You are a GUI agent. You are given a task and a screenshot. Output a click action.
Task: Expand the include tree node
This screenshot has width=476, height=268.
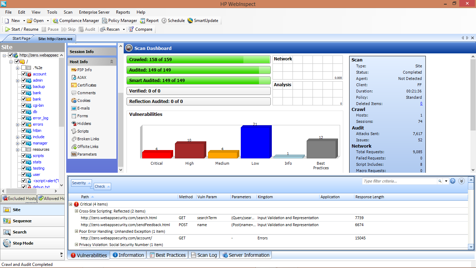pyautogui.click(x=17, y=137)
